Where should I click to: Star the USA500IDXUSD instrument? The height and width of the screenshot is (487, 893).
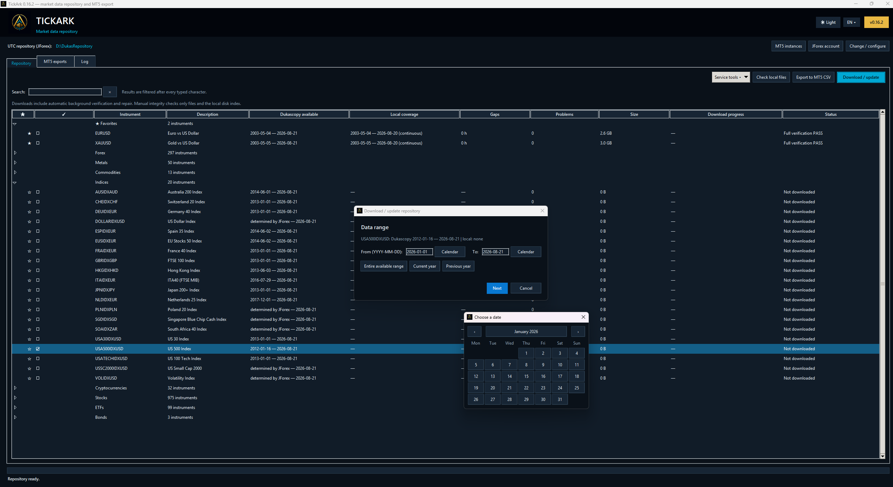pos(29,349)
